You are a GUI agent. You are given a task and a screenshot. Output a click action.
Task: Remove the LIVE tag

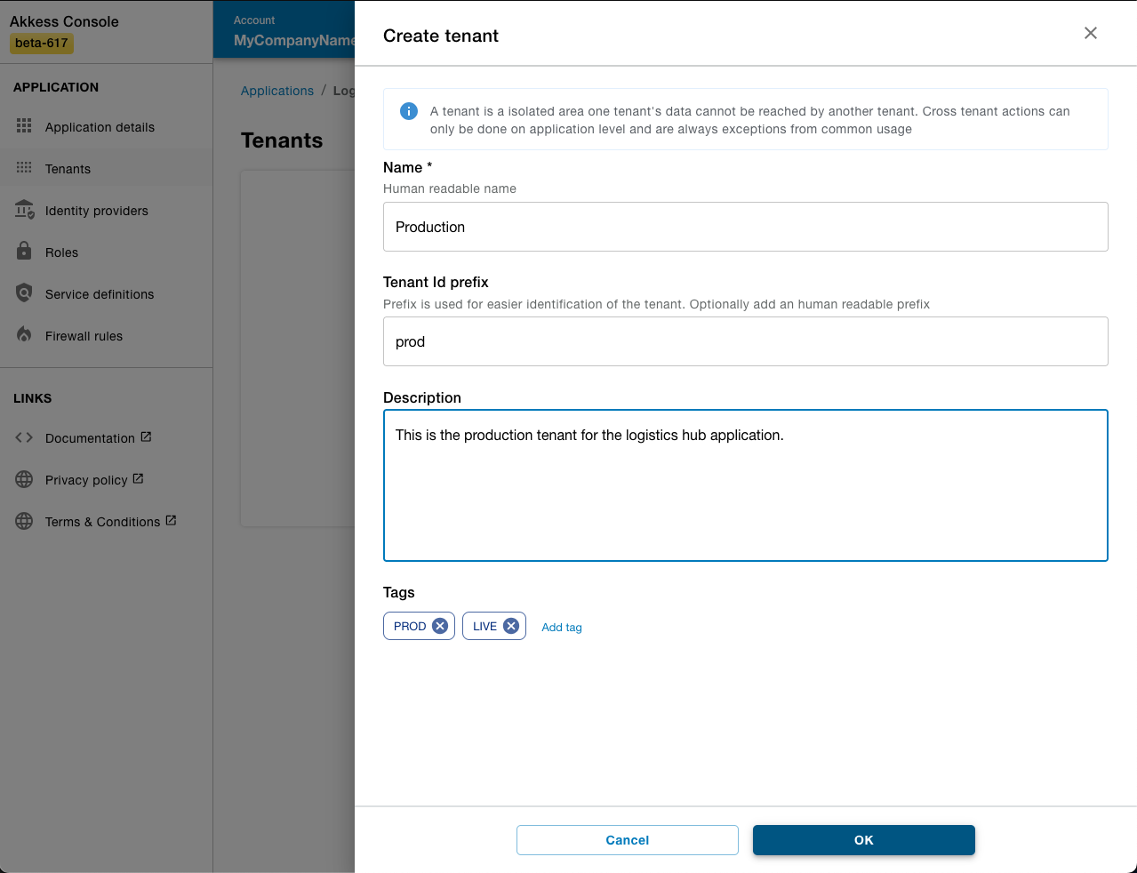(509, 625)
